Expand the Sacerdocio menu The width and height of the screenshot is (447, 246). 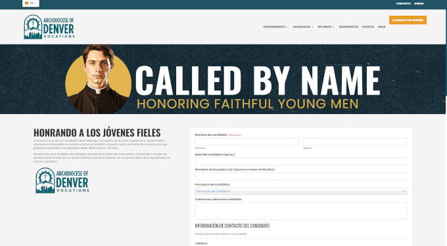click(303, 27)
